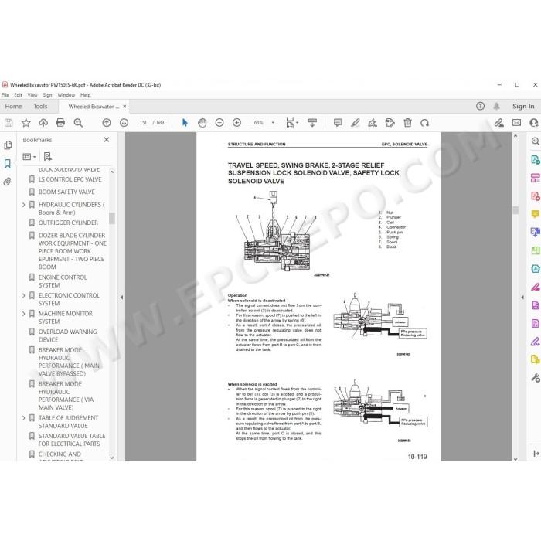Go to next page arrow
The width and height of the screenshot is (541, 541).
point(124,122)
